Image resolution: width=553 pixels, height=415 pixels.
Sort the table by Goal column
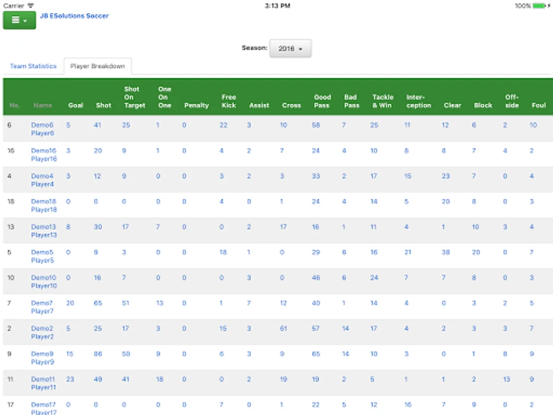[76, 105]
